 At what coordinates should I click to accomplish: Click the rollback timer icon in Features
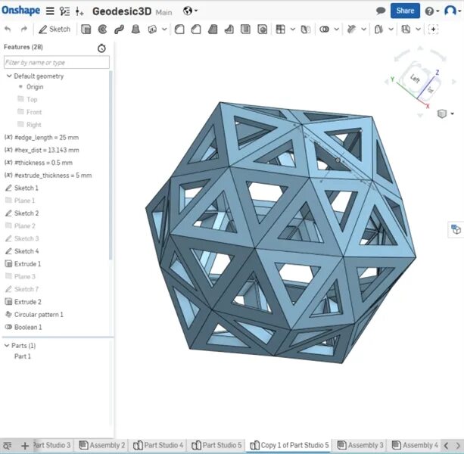click(101, 48)
